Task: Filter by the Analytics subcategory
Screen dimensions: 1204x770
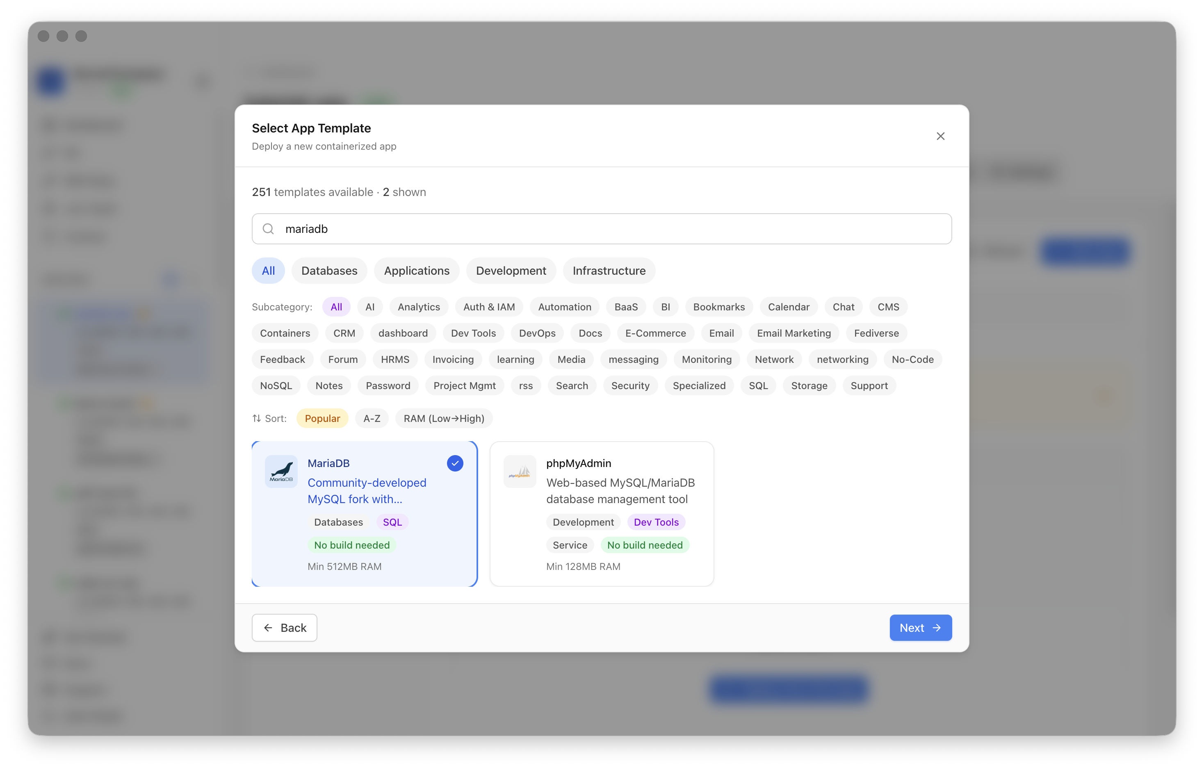Action: (x=419, y=307)
